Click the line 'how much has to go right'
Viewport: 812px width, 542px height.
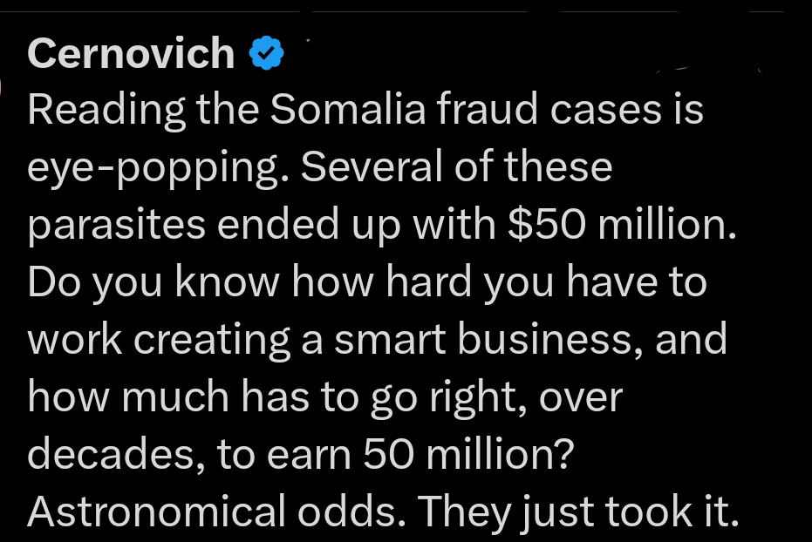click(x=325, y=397)
